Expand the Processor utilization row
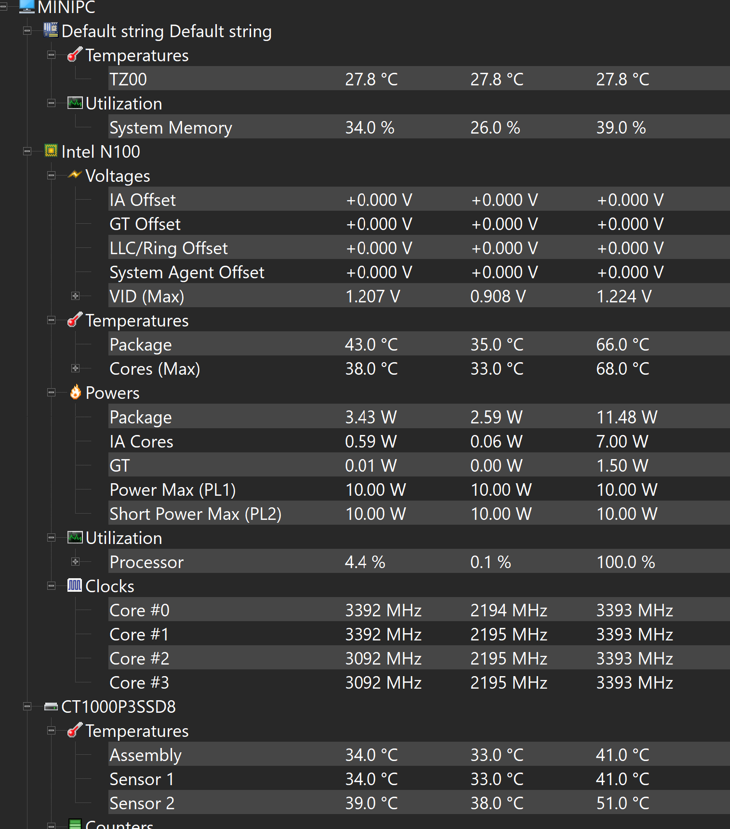 [x=75, y=561]
